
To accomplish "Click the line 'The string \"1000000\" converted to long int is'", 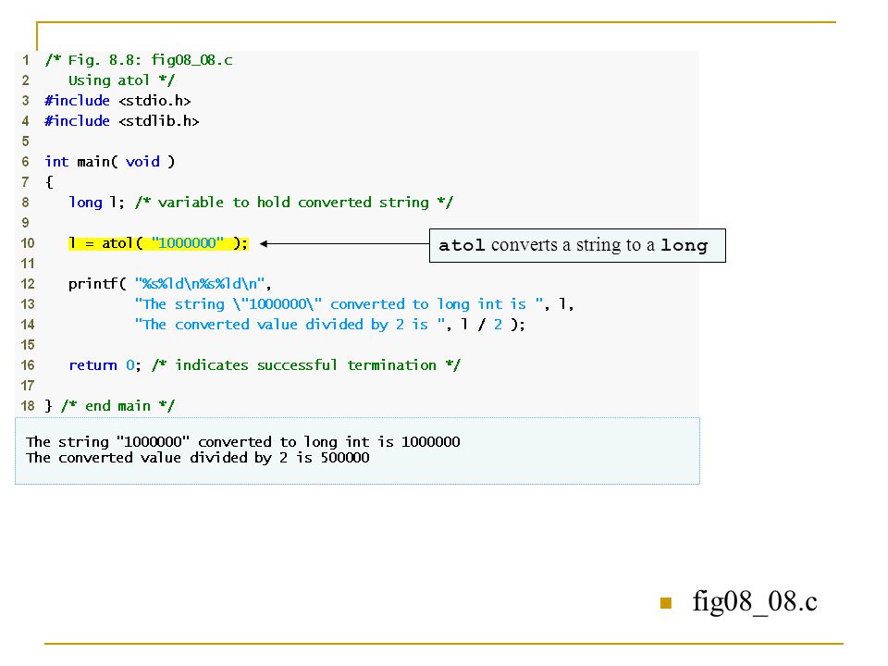I will (339, 304).
